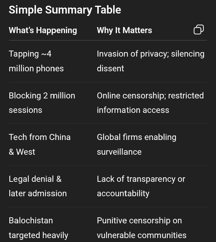Click the word "sessions" in the second row
Image resolution: width=216 pixels, height=242 pixels.
click(x=25, y=110)
